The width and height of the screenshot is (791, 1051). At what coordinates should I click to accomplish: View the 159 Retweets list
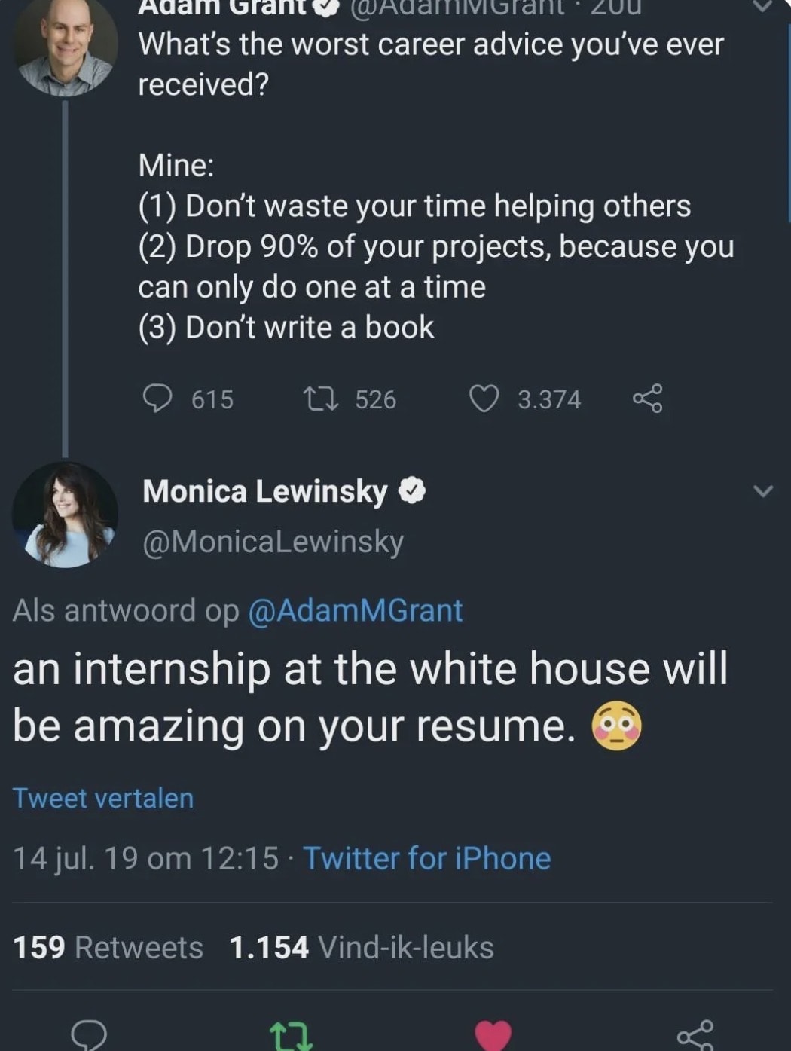[x=108, y=947]
